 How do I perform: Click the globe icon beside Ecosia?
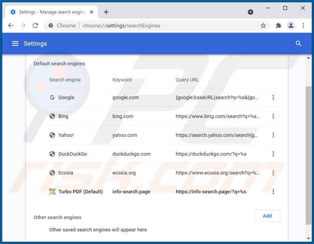tap(52, 173)
